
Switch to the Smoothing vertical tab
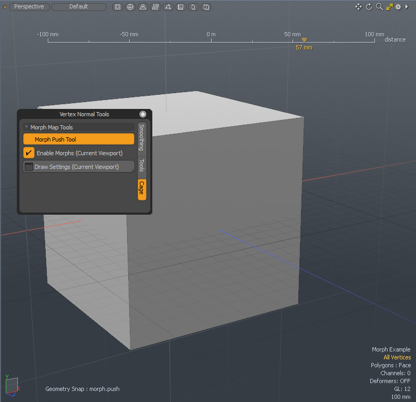coord(141,137)
